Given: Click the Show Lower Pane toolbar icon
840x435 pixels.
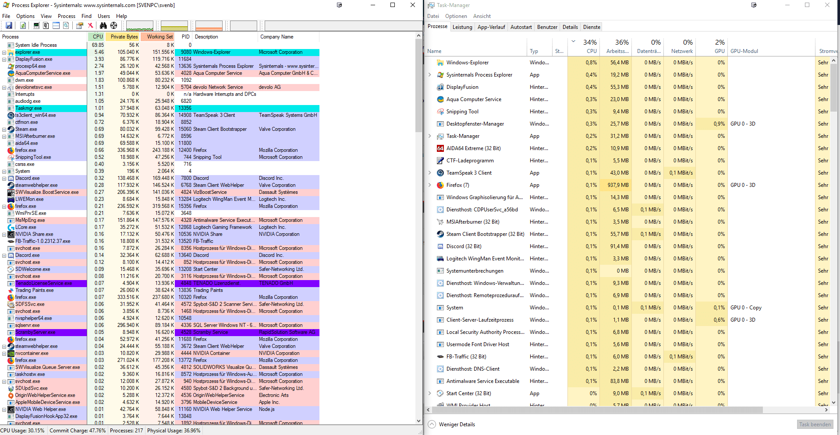Looking at the screenshot, I should click(x=56, y=25).
